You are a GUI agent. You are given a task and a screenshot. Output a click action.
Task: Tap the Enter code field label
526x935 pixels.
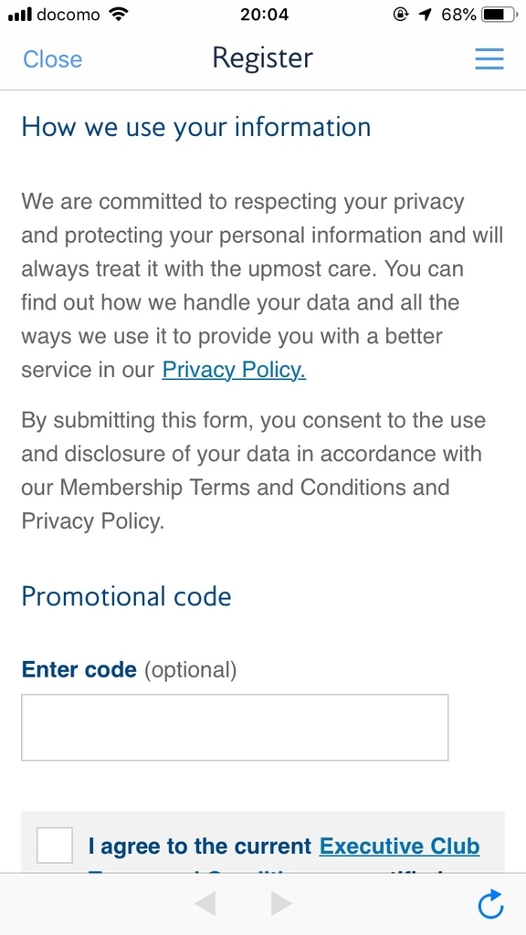[x=79, y=669]
